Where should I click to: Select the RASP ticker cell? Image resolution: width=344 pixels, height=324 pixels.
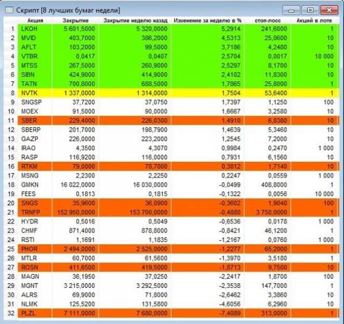click(x=35, y=157)
